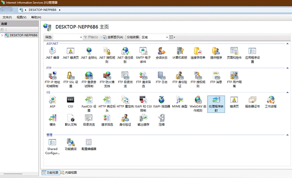Open 压缩 (compression) icon
292x178 pixels.
pos(162,118)
